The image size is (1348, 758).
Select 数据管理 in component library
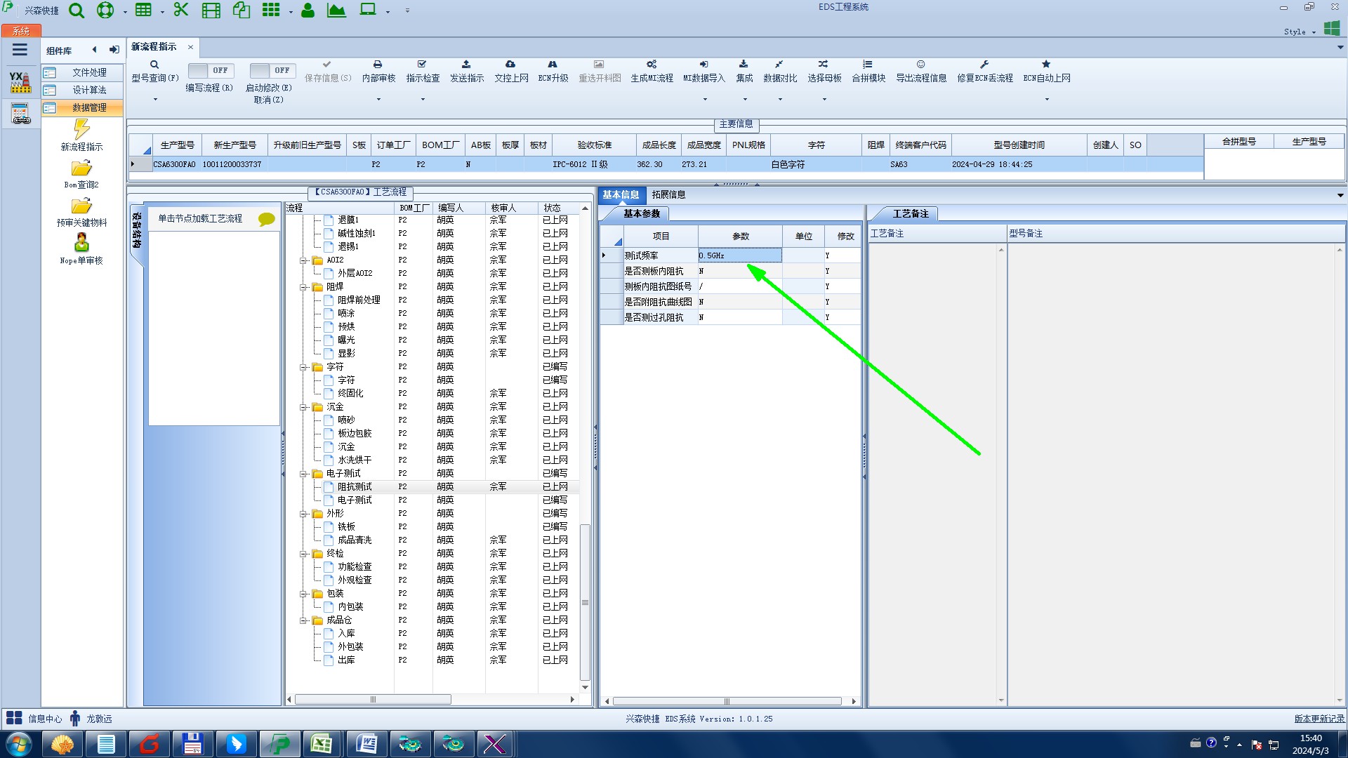(89, 107)
